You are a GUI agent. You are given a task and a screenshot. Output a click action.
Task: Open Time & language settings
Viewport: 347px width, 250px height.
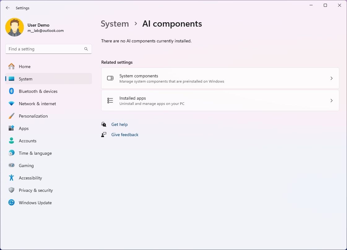(35, 153)
